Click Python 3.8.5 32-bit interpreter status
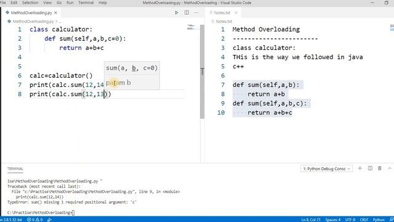This screenshot has height=222, width=394. [11, 220]
